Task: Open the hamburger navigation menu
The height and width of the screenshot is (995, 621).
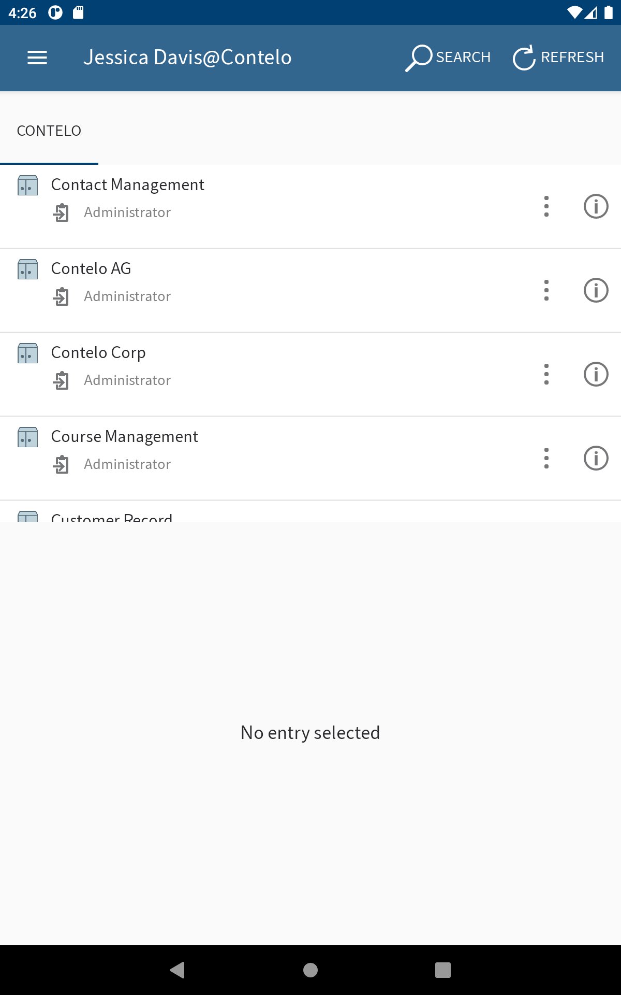Action: point(37,58)
